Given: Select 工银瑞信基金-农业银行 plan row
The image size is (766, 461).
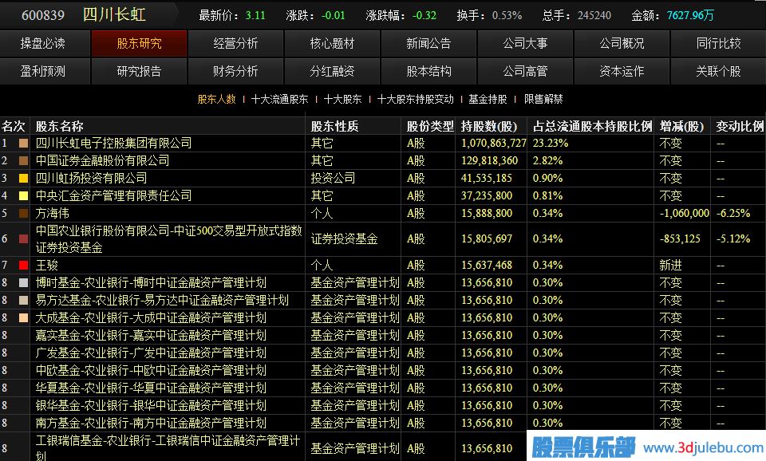Looking at the screenshot, I should coord(168,447).
